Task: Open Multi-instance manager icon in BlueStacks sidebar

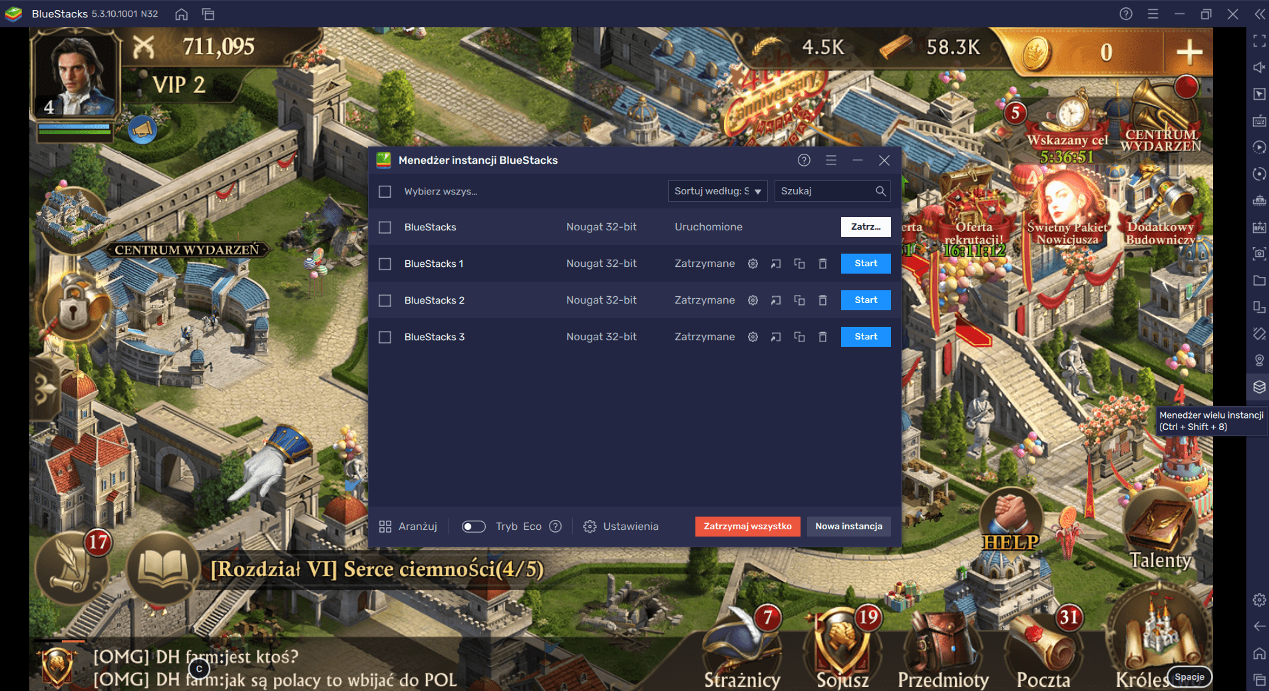Action: click(x=1259, y=387)
